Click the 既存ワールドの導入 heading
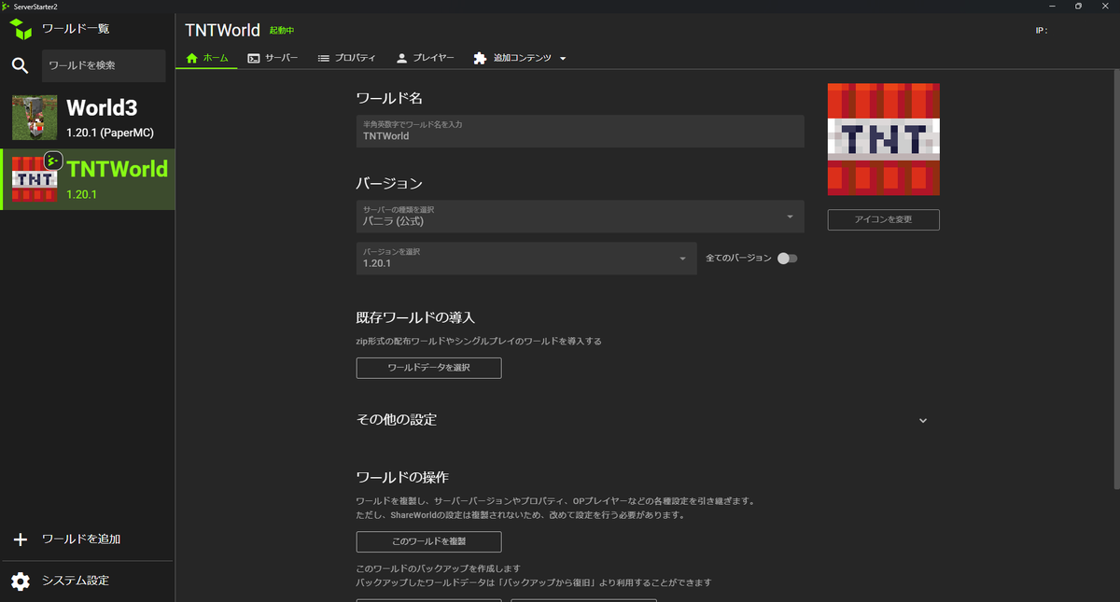This screenshot has width=1120, height=602. [416, 318]
